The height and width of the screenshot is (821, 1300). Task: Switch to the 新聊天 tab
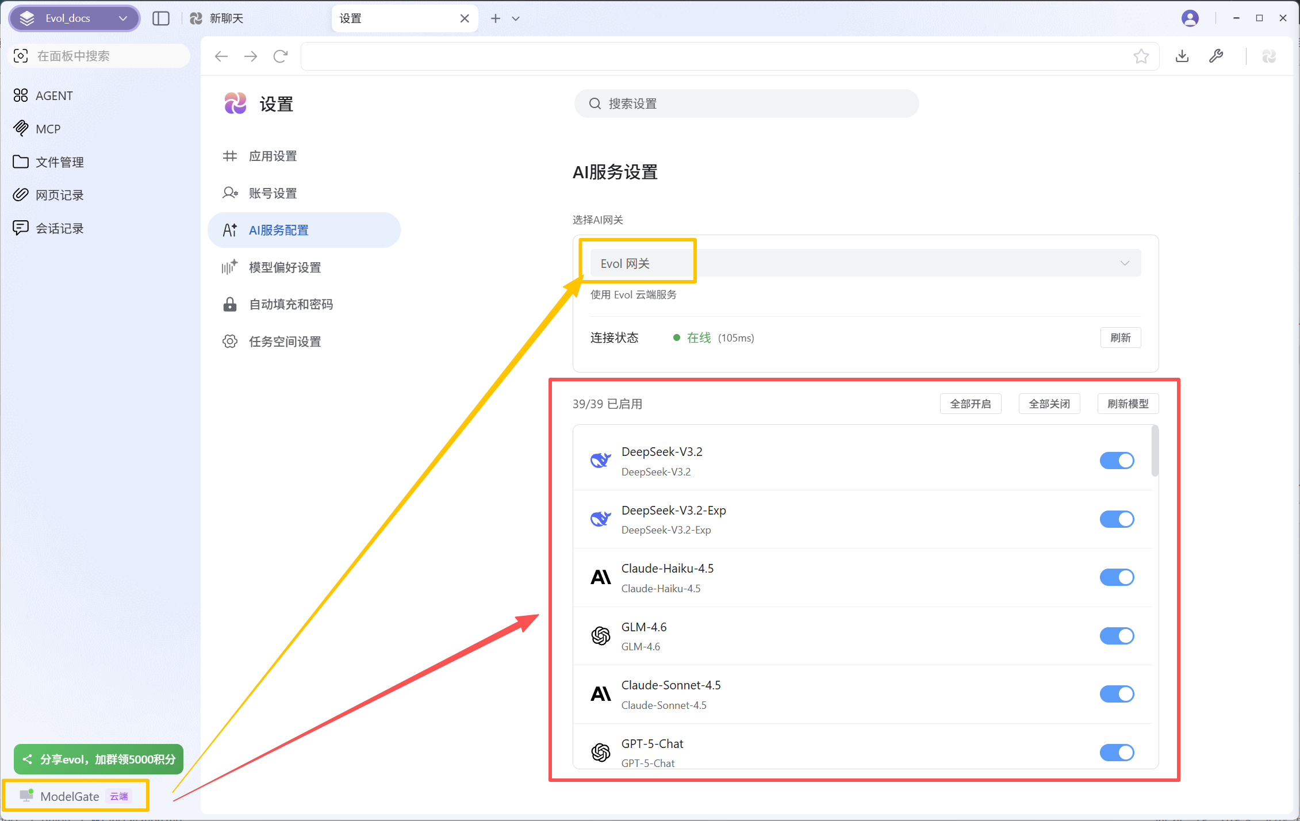(x=226, y=18)
